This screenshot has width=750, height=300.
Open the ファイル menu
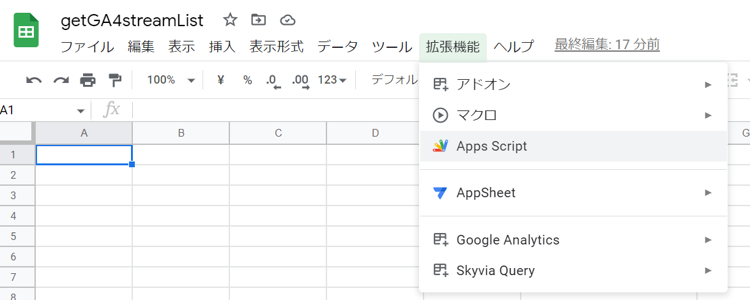tap(88, 47)
